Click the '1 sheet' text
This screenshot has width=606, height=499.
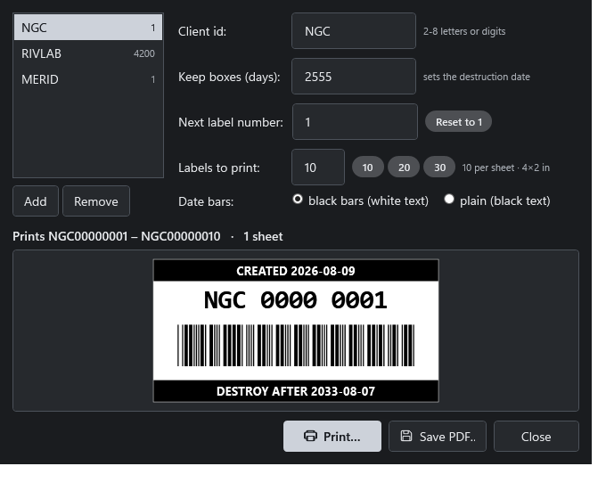(263, 236)
